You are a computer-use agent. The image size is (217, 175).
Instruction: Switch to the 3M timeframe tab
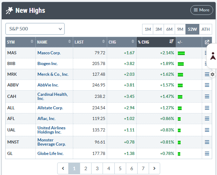point(158,29)
